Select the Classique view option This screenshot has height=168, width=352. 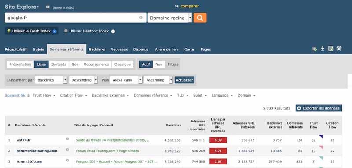(122, 64)
